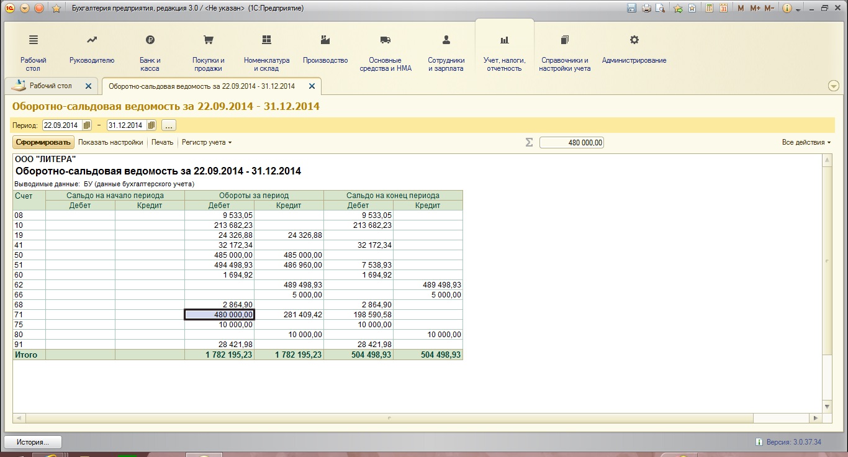Expand the dropdown arrow beside info icon
Screen dimensions: 848x457
click(x=798, y=9)
